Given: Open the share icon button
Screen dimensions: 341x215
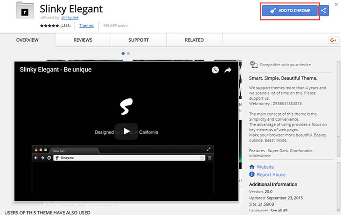Looking at the screenshot, I should point(324,10).
